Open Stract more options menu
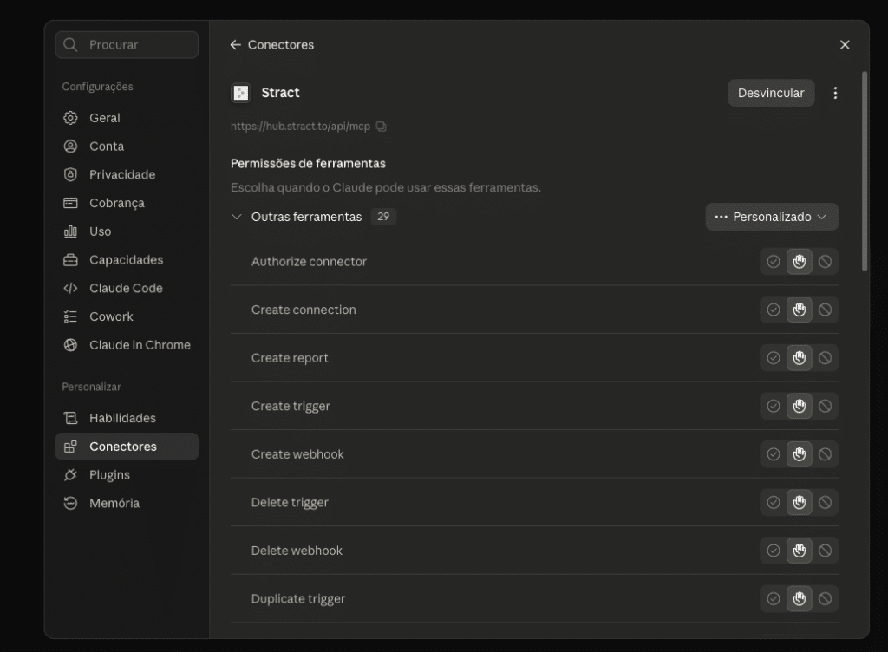888x652 pixels. pyautogui.click(x=835, y=93)
